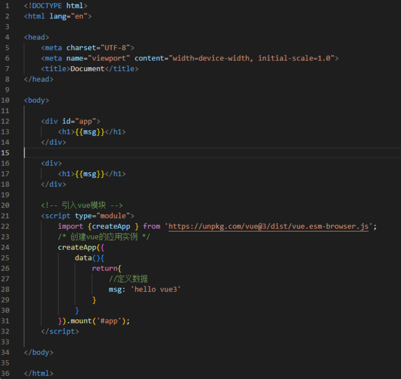
Task: Click the 引入vue模块 HTML comment
Action: point(82,205)
